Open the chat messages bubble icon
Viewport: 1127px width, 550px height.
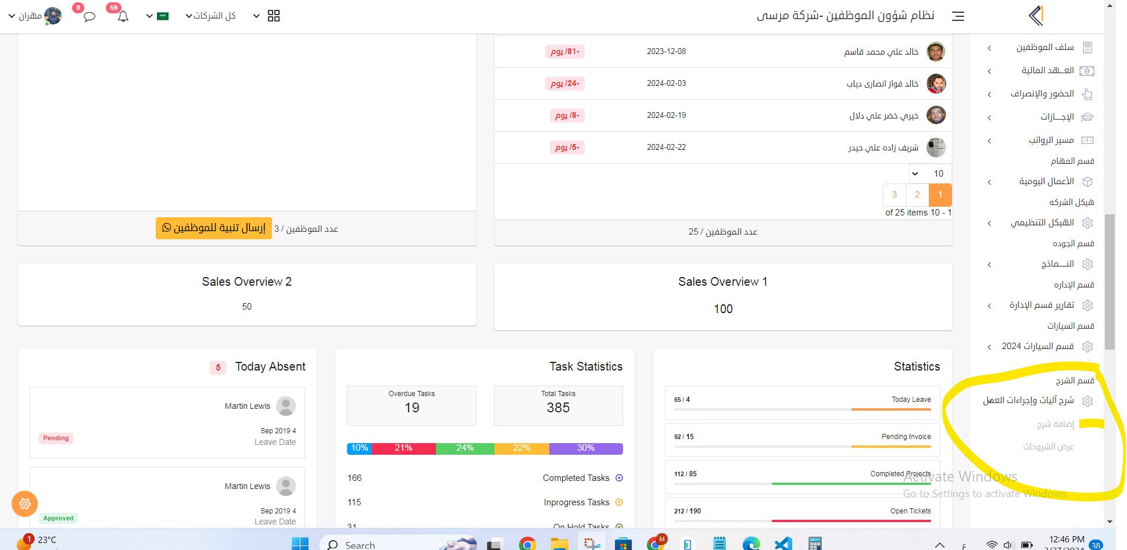point(89,16)
